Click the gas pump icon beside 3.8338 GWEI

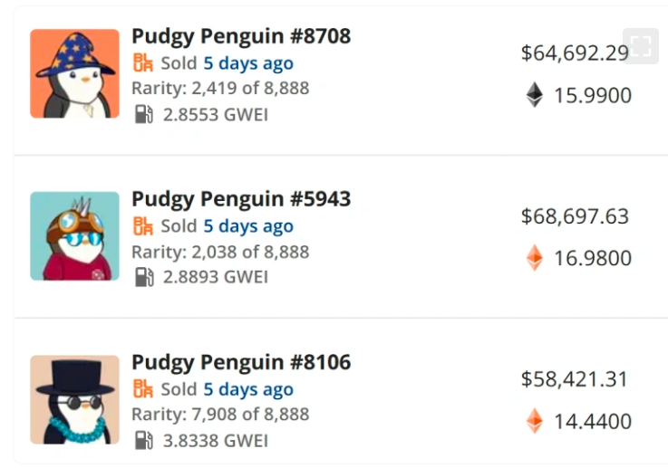(144, 441)
